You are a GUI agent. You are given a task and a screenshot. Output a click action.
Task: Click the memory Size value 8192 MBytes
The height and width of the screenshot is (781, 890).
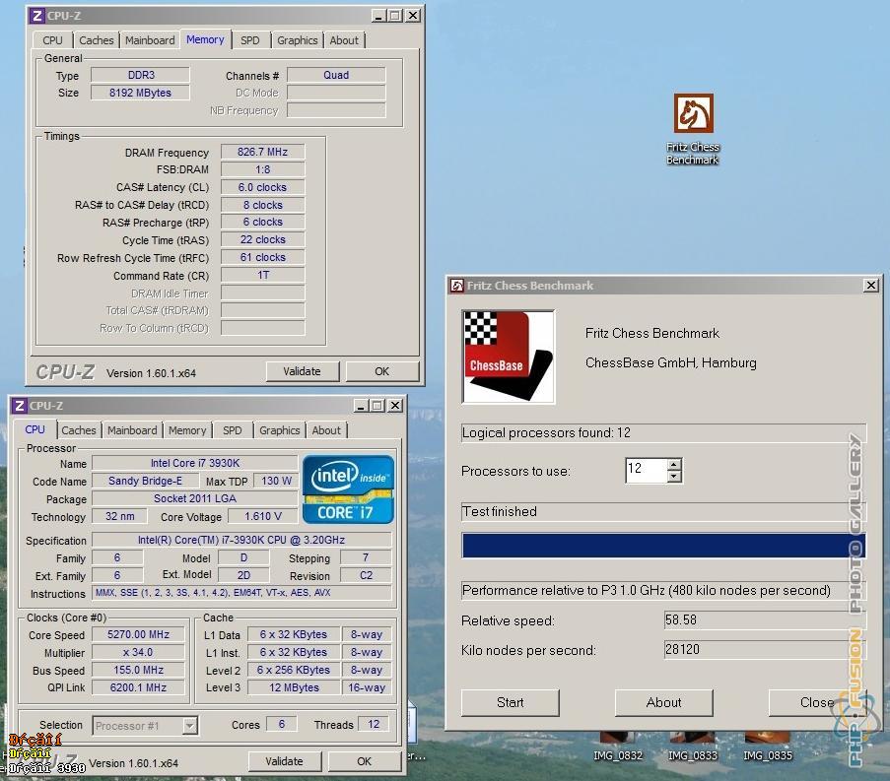(x=141, y=93)
